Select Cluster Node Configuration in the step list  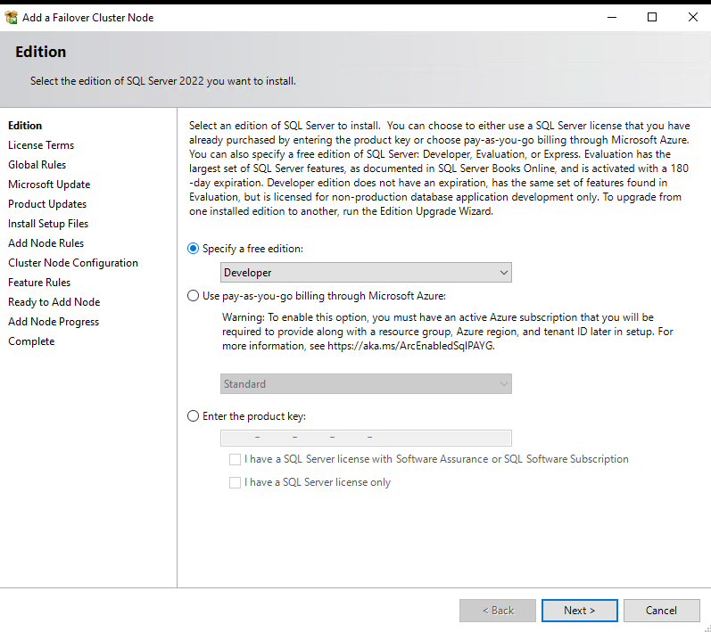point(73,263)
